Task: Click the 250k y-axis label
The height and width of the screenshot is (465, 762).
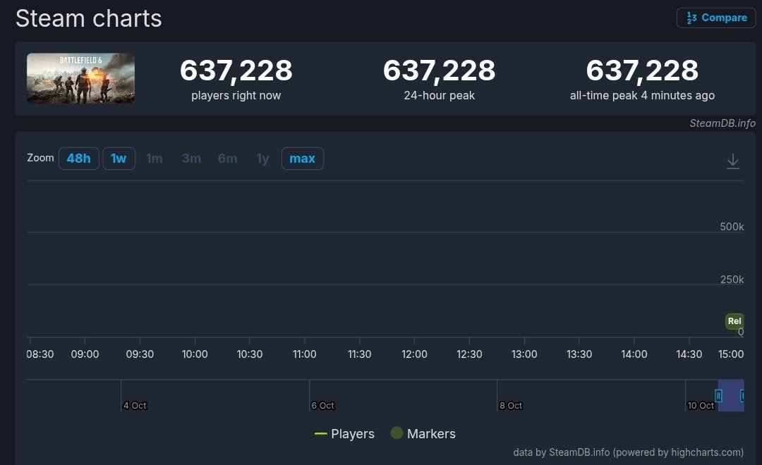Action: pos(732,280)
